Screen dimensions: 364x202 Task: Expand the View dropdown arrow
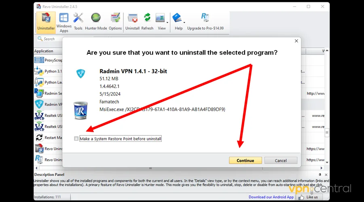167,23
